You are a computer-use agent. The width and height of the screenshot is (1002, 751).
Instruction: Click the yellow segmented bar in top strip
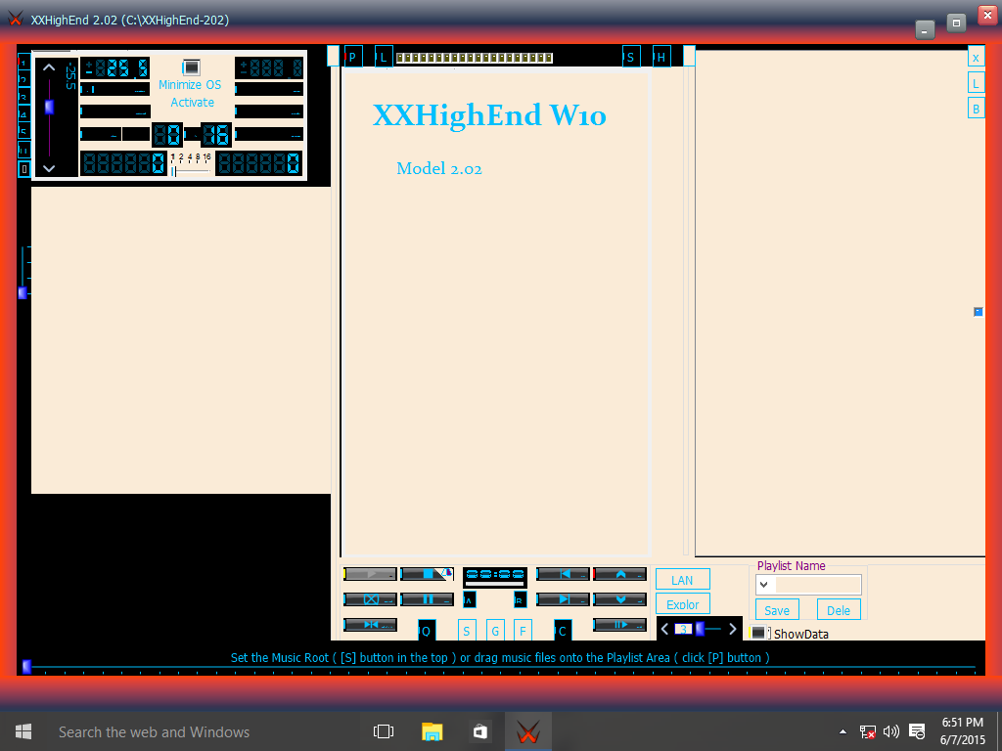475,58
